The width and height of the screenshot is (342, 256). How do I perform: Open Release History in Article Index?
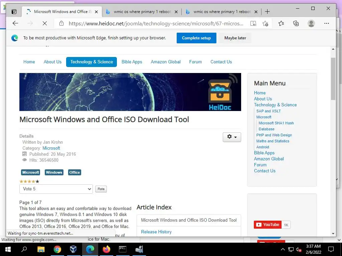click(x=156, y=232)
